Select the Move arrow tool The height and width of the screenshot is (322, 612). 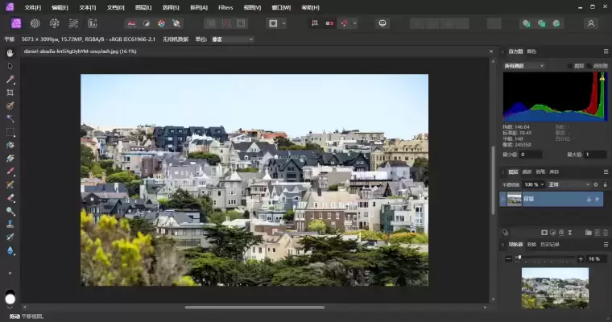click(x=10, y=66)
